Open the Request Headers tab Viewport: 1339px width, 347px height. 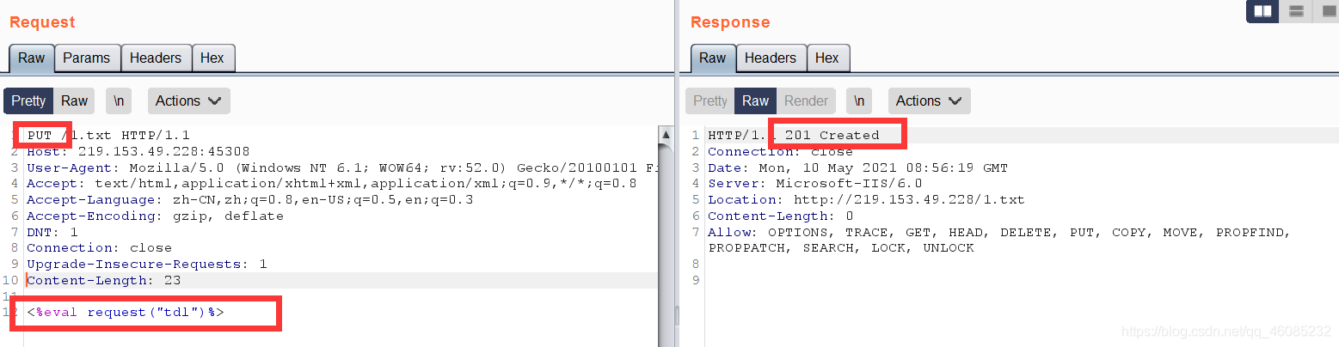tap(156, 58)
